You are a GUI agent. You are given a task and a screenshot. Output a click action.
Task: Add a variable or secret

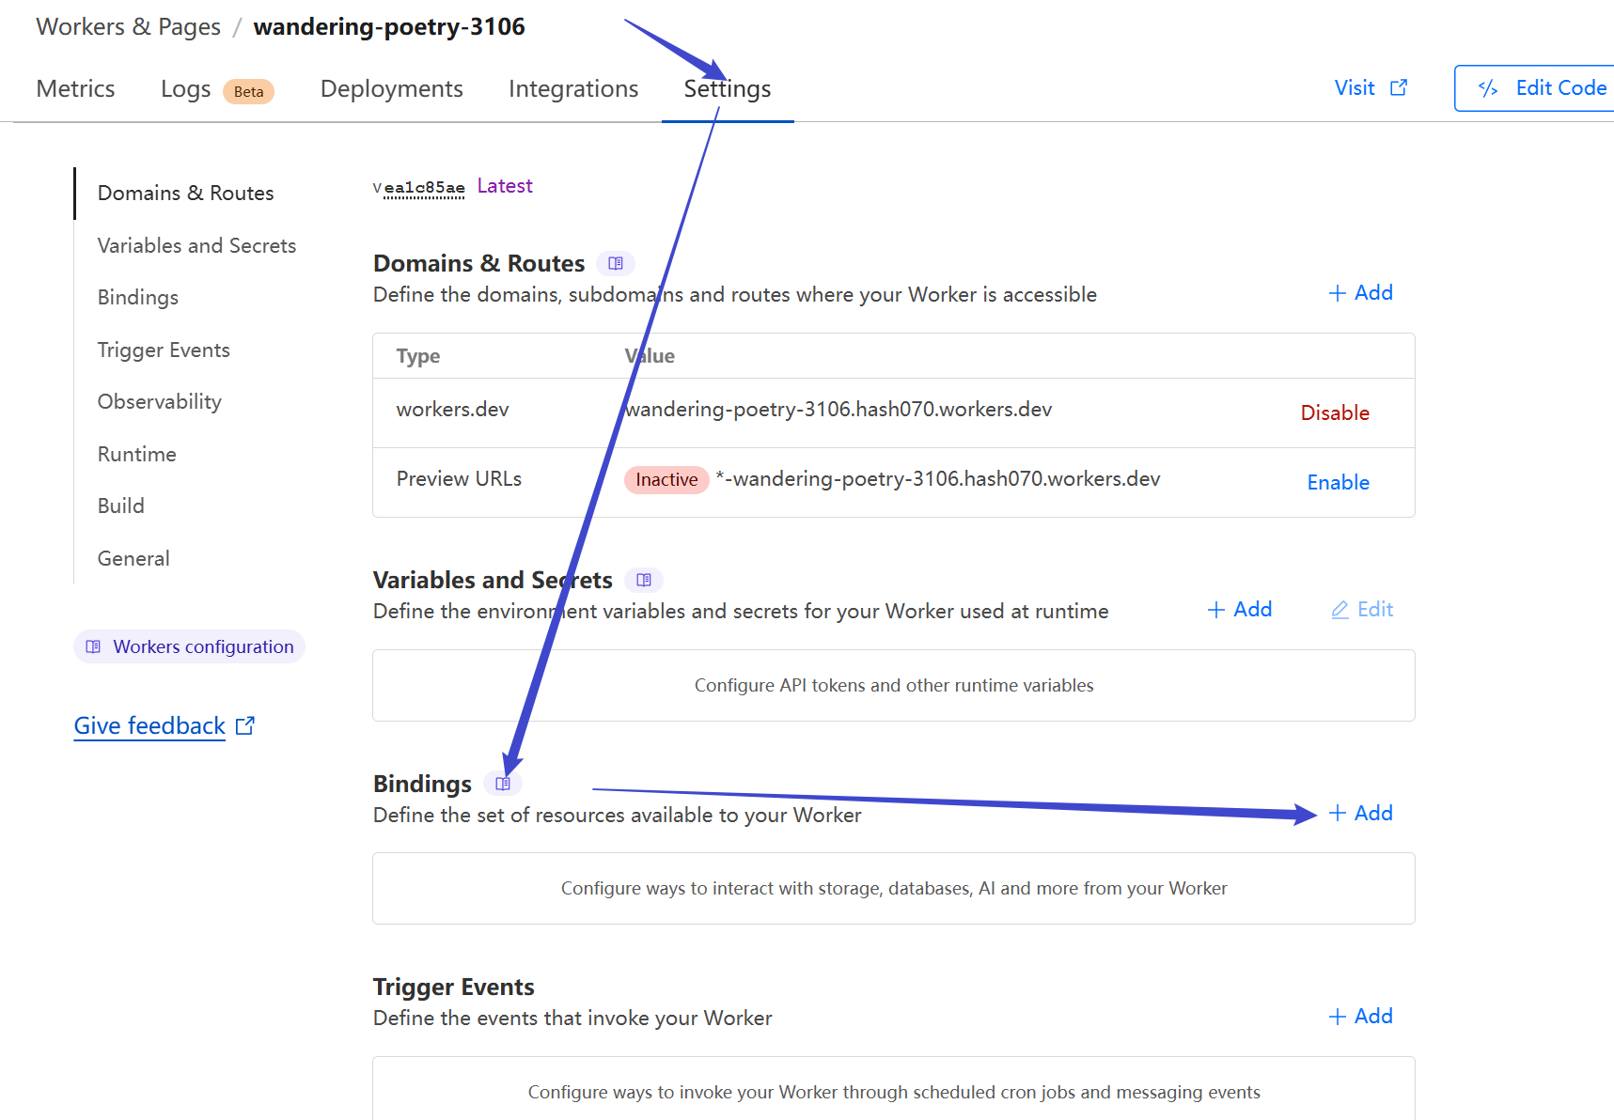[x=1239, y=610]
